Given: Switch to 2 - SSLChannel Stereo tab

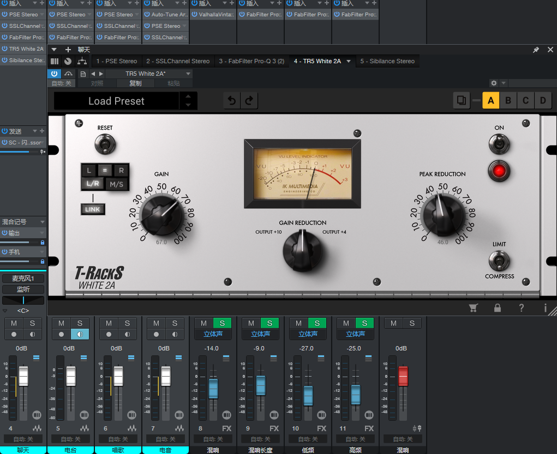Looking at the screenshot, I should (178, 61).
